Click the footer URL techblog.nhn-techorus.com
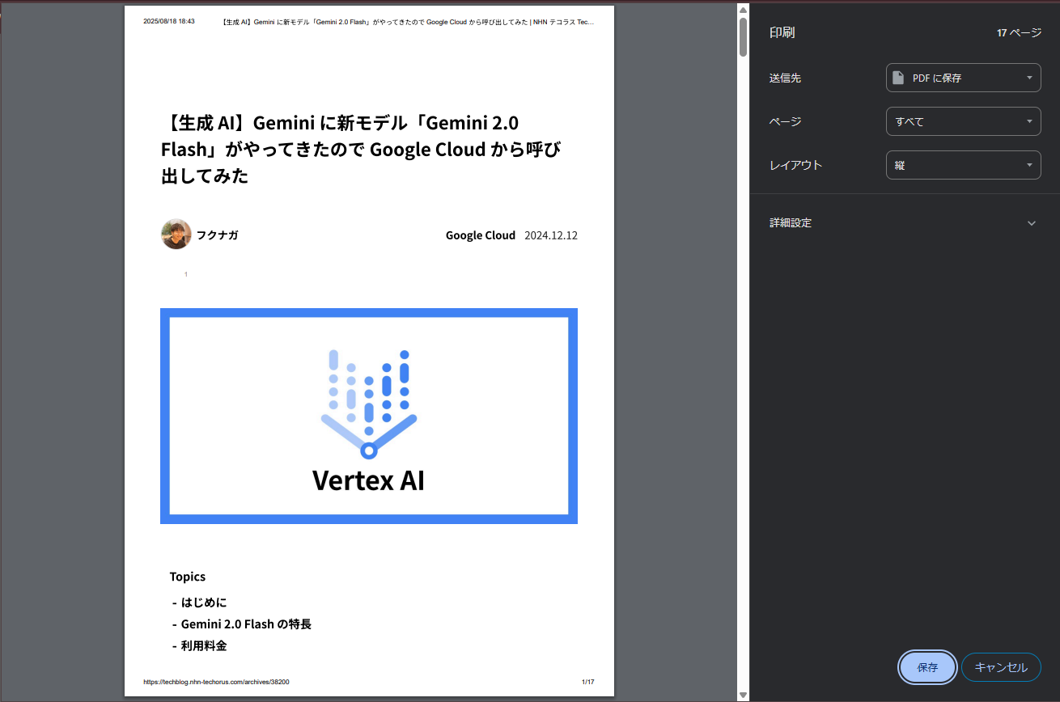 coord(216,682)
